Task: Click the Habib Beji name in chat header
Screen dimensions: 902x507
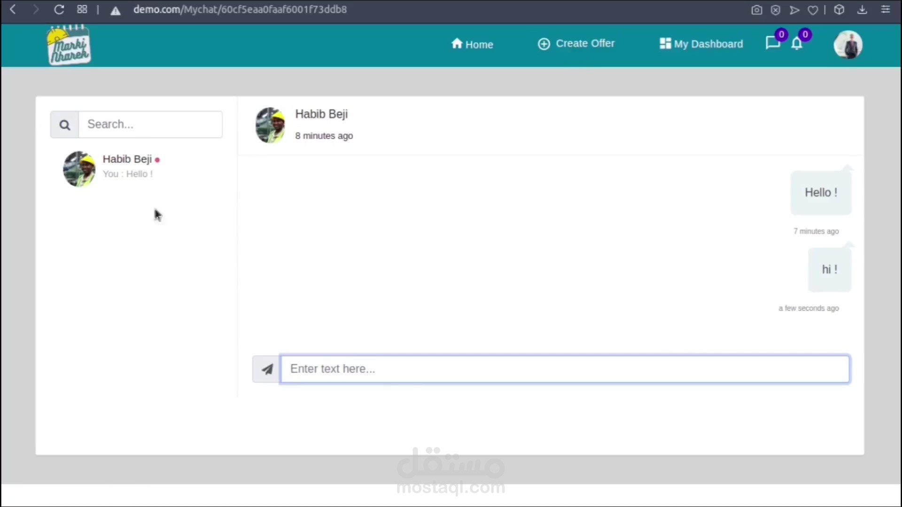Action: (321, 114)
